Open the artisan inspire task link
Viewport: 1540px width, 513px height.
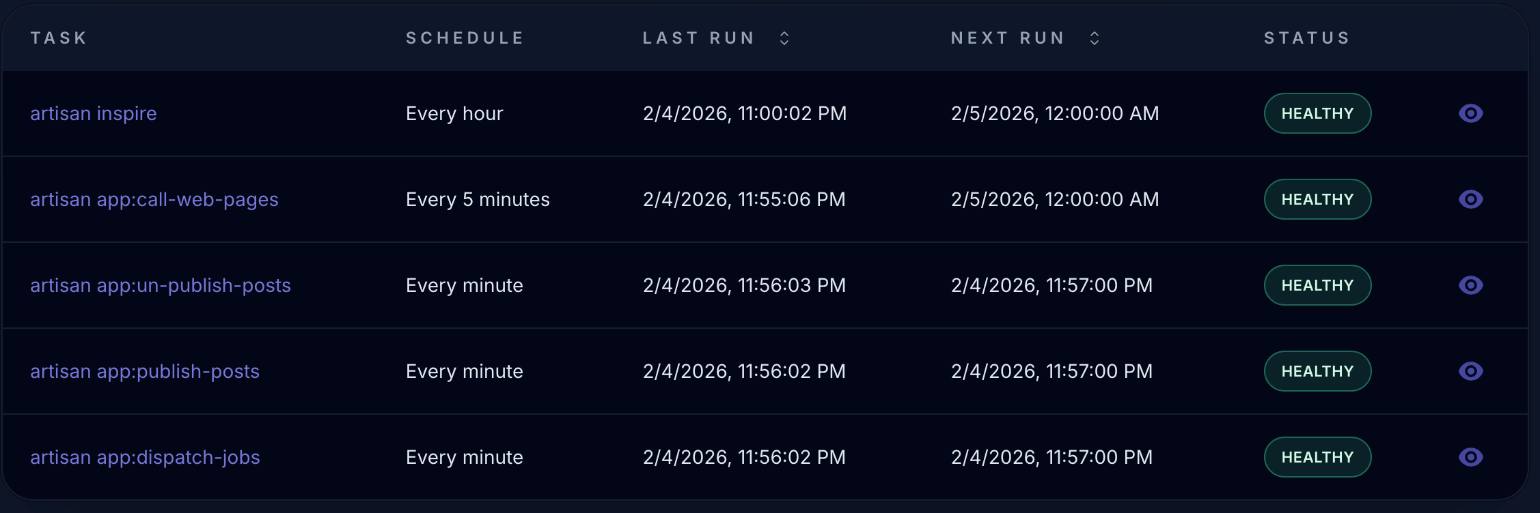tap(93, 113)
